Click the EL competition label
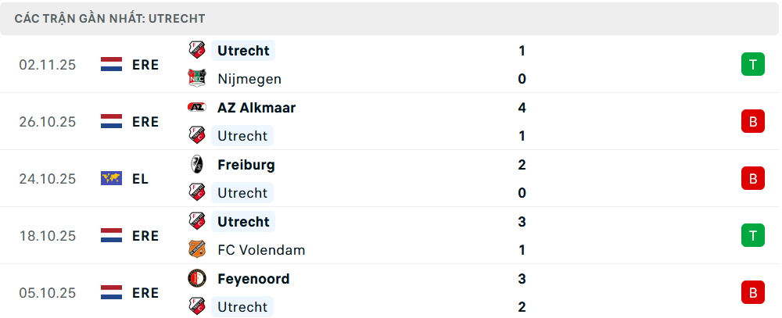Image resolution: width=782 pixels, height=318 pixels. point(141,178)
